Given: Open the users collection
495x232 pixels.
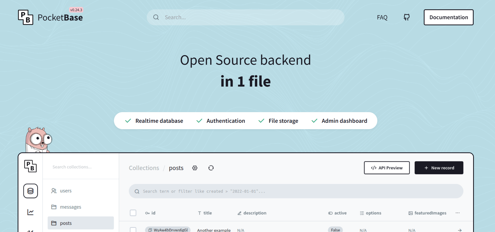Looking at the screenshot, I should coord(66,191).
